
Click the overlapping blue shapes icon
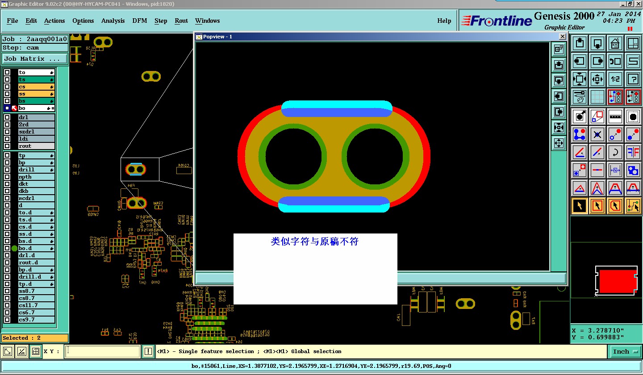coord(633,170)
